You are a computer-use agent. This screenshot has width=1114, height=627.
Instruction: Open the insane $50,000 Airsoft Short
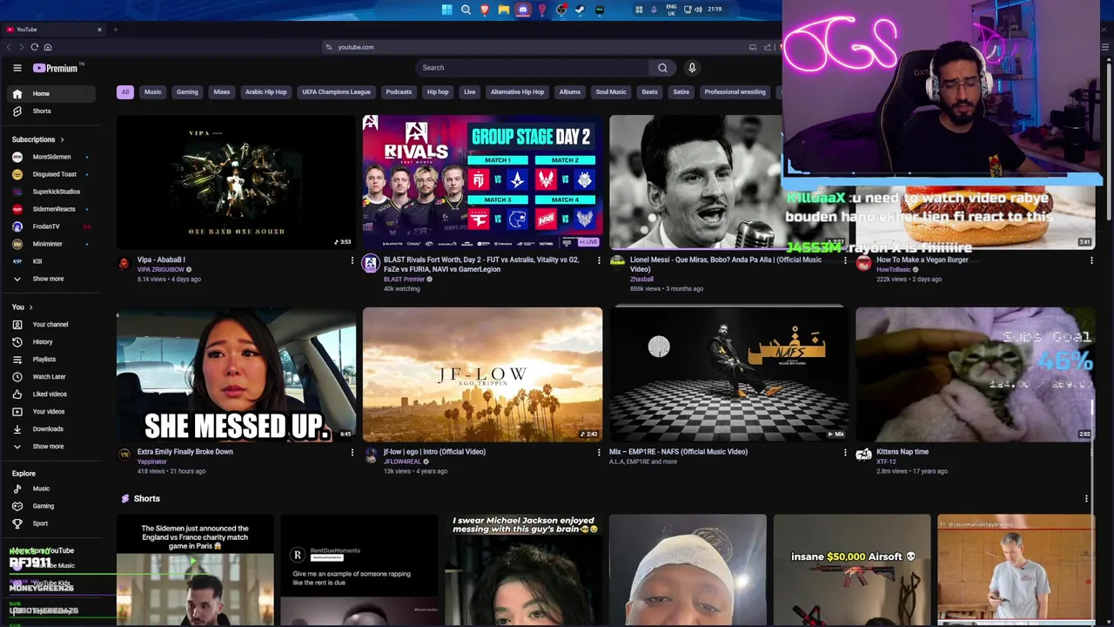tap(851, 570)
